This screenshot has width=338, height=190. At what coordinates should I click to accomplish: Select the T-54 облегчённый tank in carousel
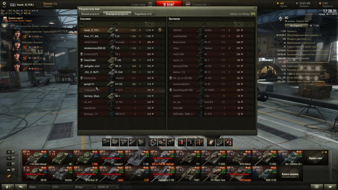pyautogui.click(x=35, y=158)
